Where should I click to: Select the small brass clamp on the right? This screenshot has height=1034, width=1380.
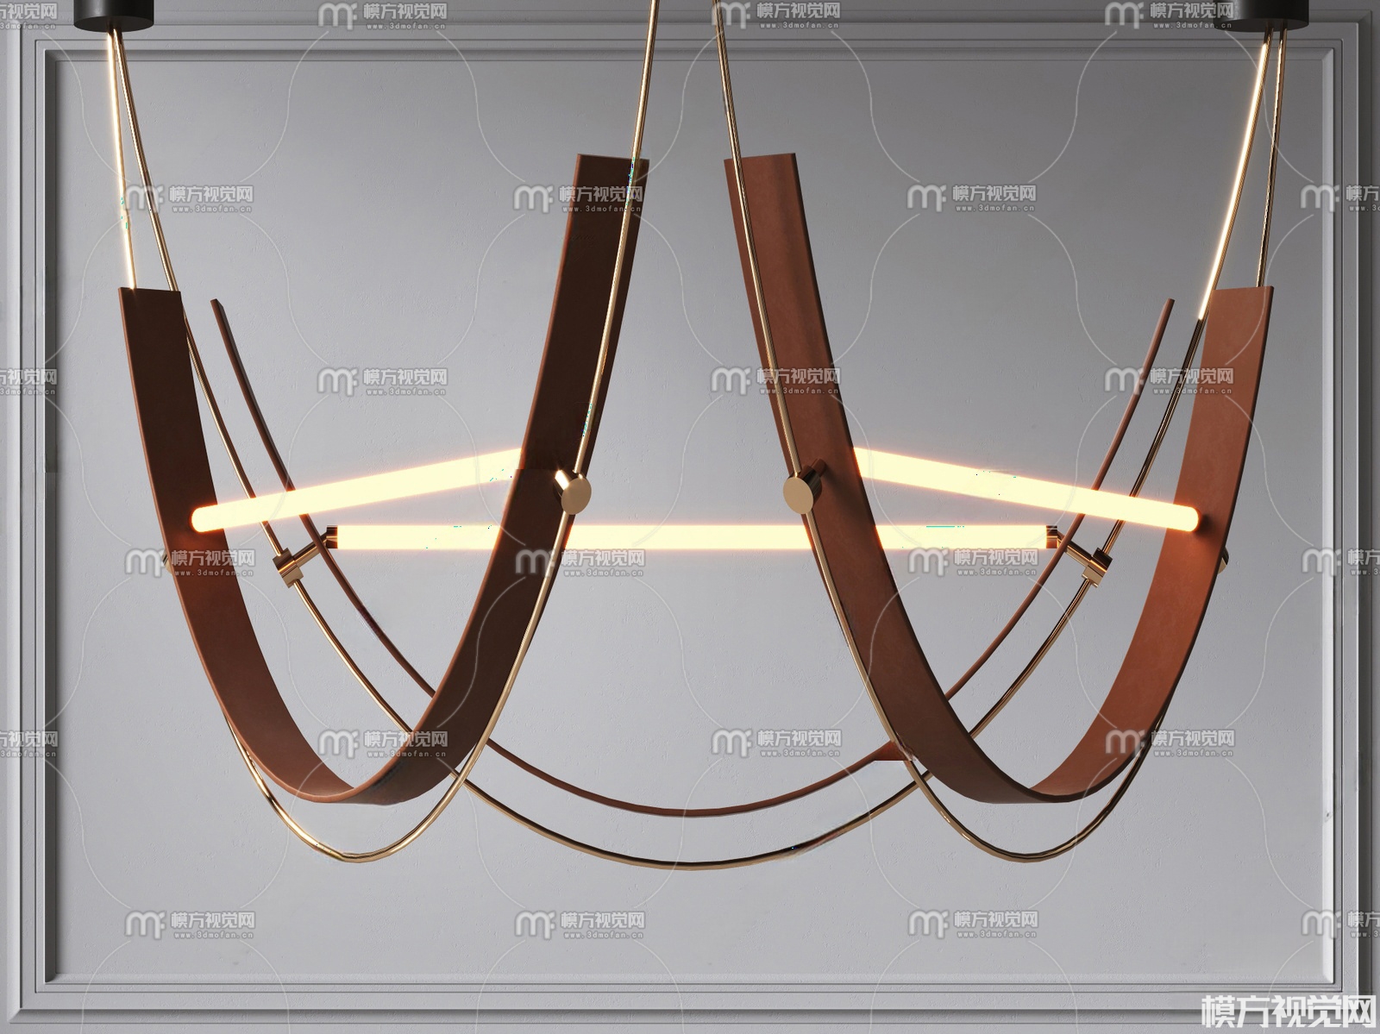click(1095, 565)
